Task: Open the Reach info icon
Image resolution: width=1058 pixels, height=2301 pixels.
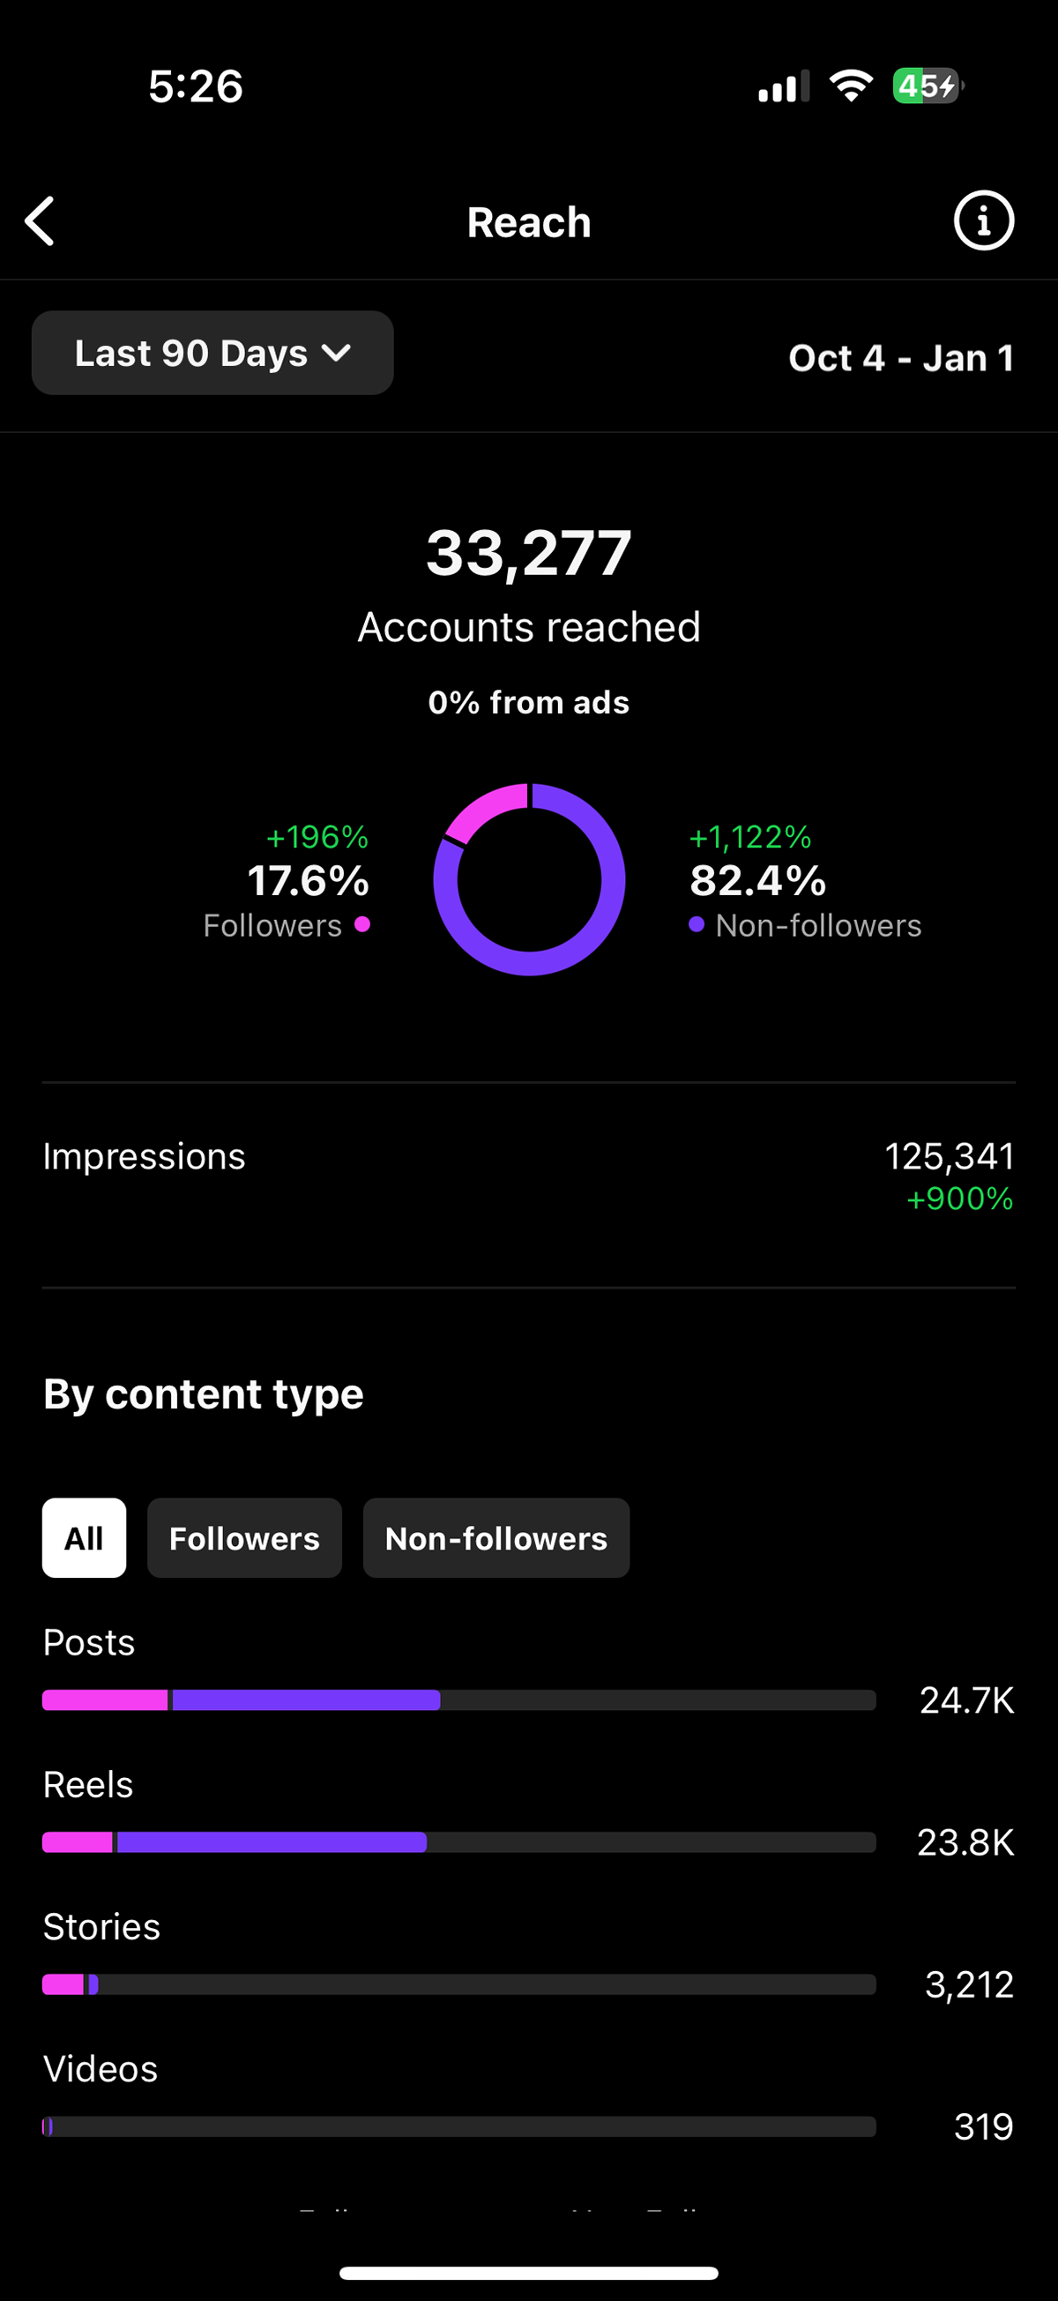Action: pos(983,220)
